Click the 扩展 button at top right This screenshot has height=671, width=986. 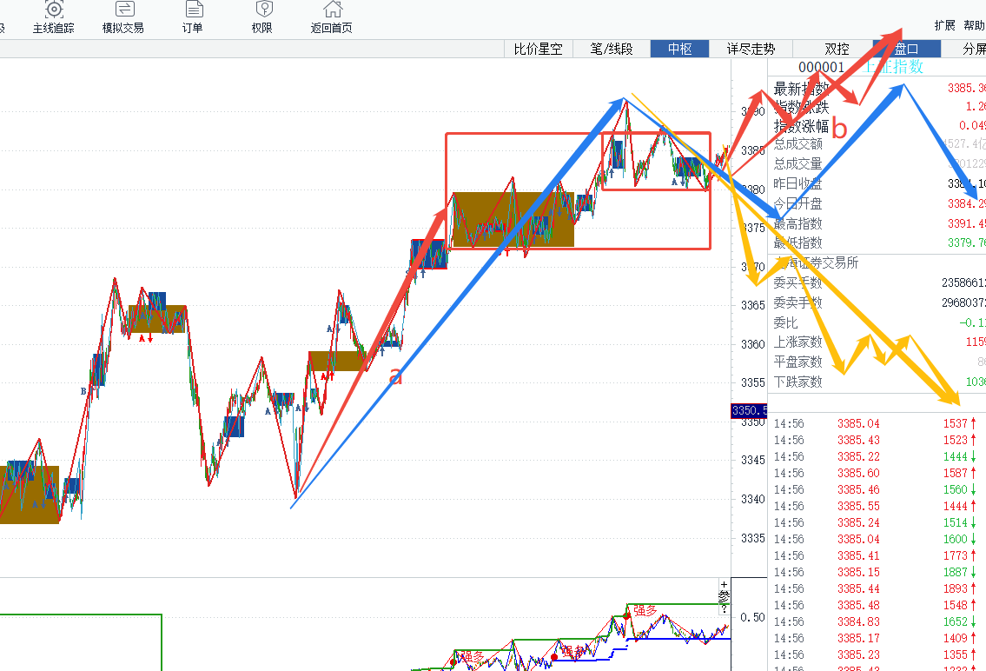944,25
